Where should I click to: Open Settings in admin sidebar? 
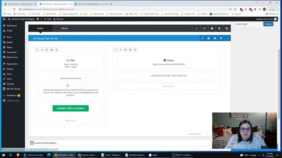point(10,84)
